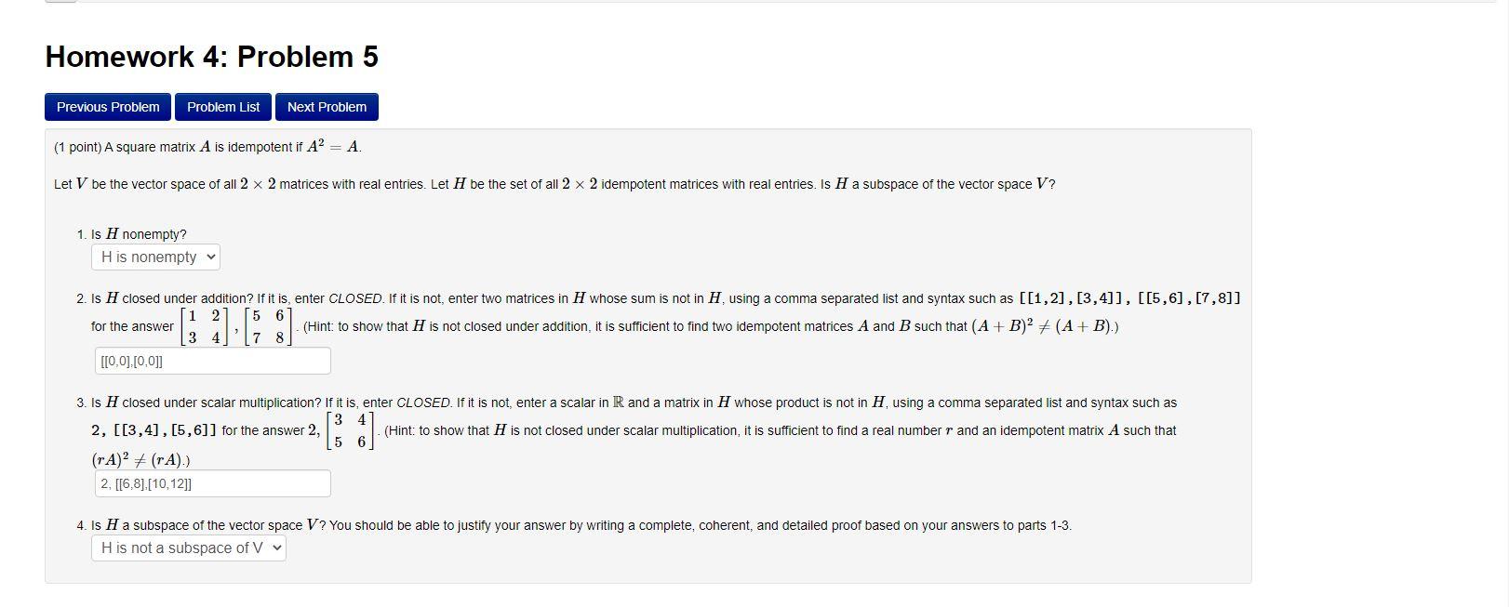Screen dimensions: 1509x607
Task: Click the scalar multiplication answer field
Action: pos(212,482)
